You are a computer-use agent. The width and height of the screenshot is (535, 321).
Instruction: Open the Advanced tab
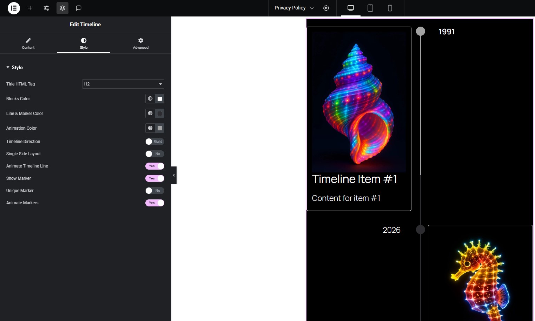(x=140, y=43)
